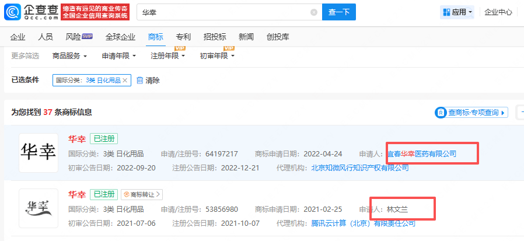Screen dimensions: 524x241
Task: Open the second 华幸 trademark title for 53856980
Action: [x=77, y=194]
